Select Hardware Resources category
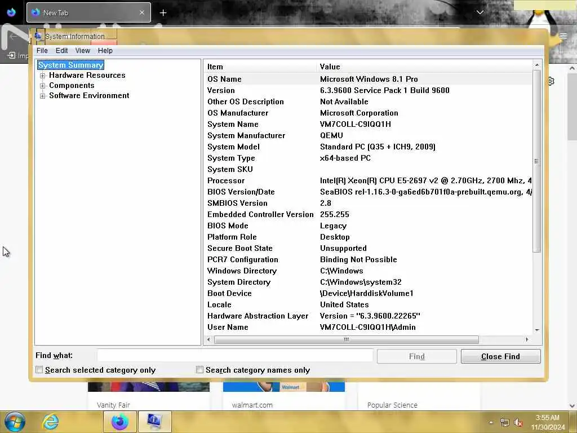Image resolution: width=577 pixels, height=433 pixels. 87,75
